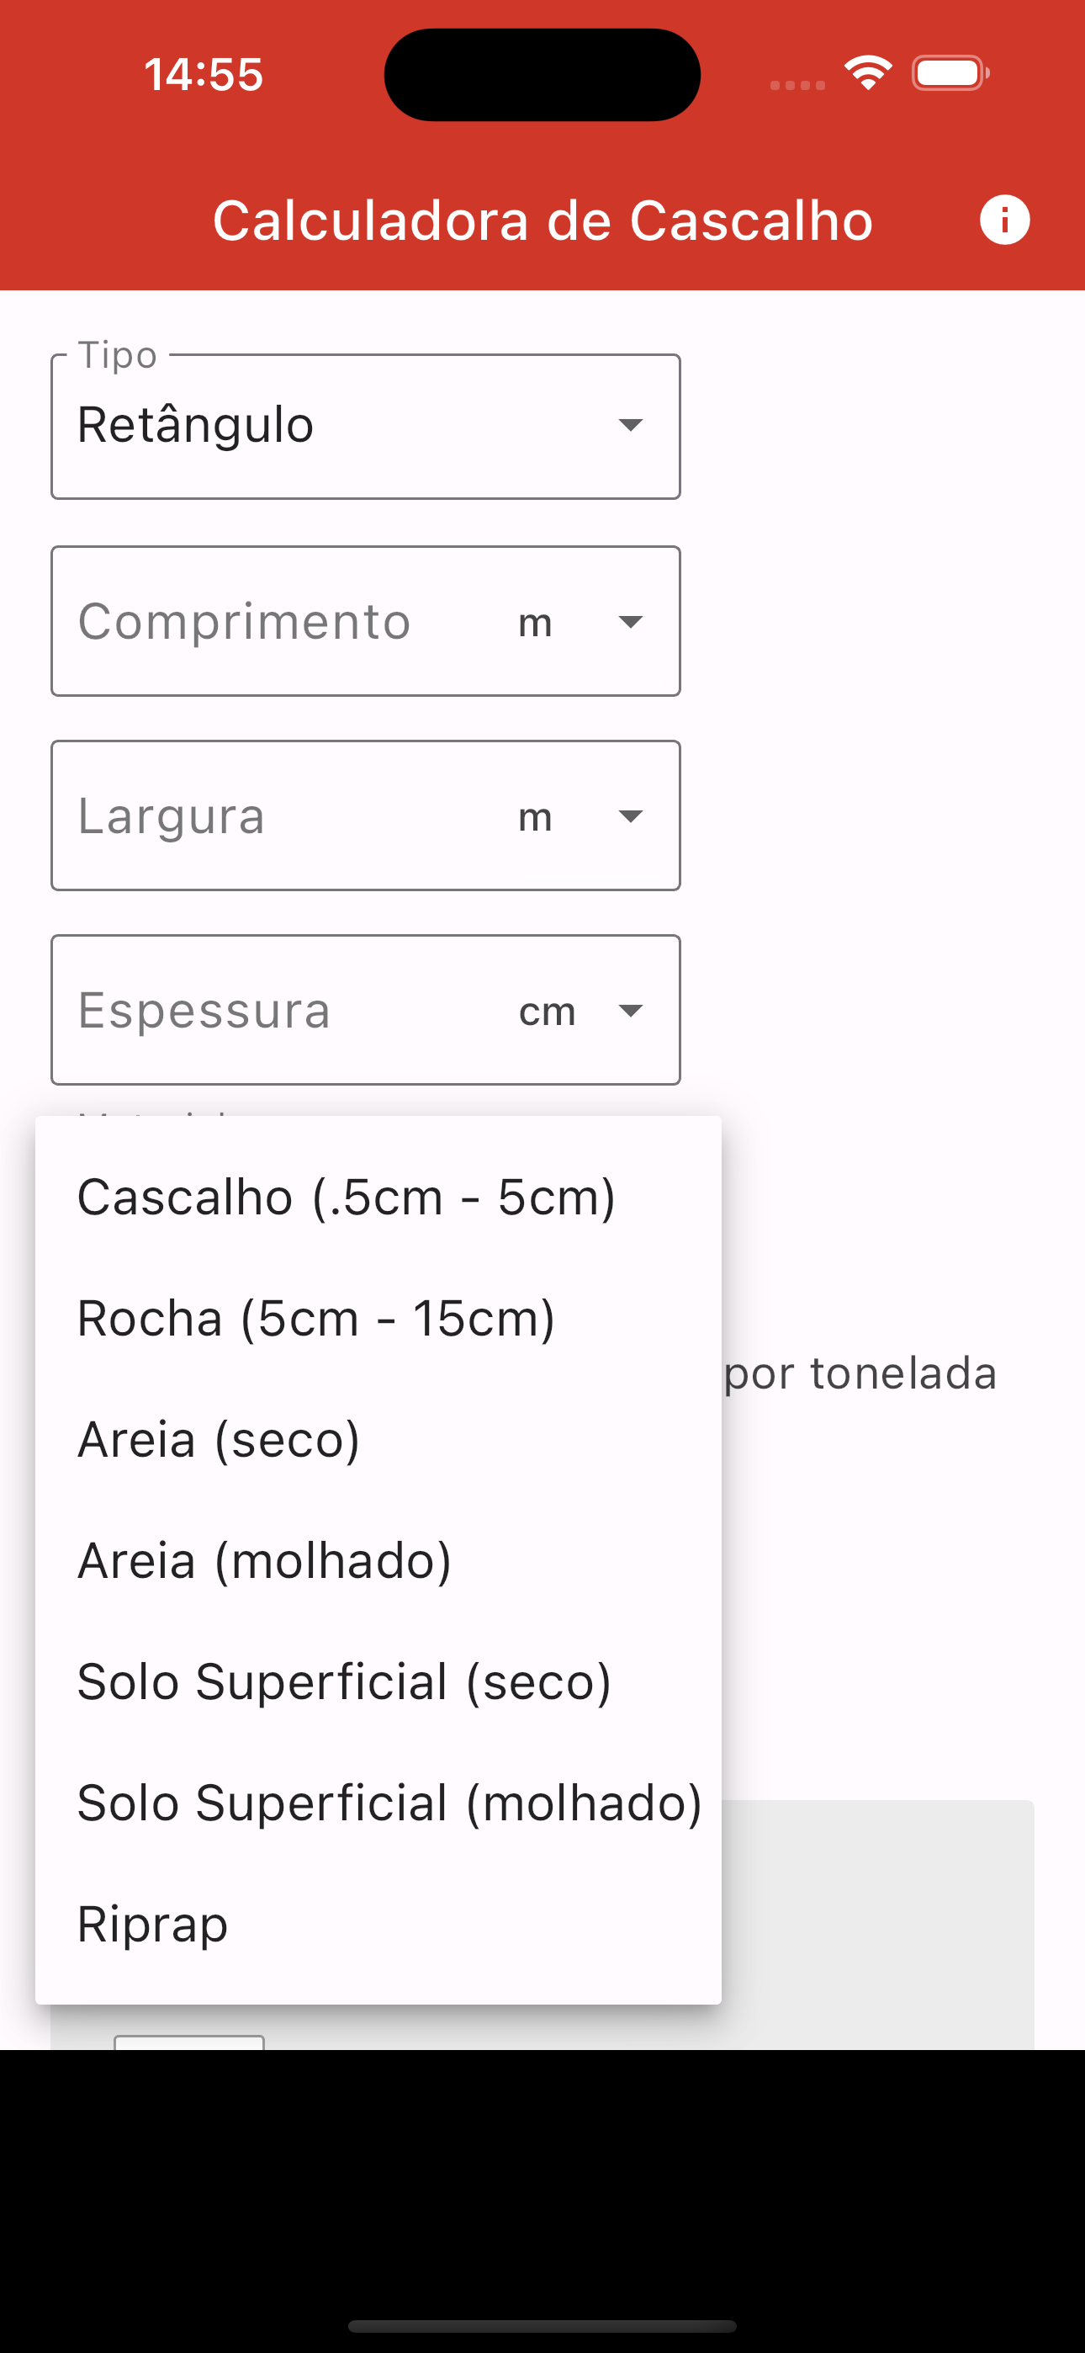Choose Rocha (5cm - 15cm) material
The image size is (1085, 2353).
pyautogui.click(x=378, y=1318)
